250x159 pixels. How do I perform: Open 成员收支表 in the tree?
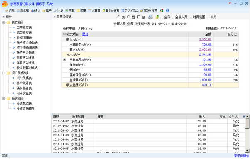point(24,32)
